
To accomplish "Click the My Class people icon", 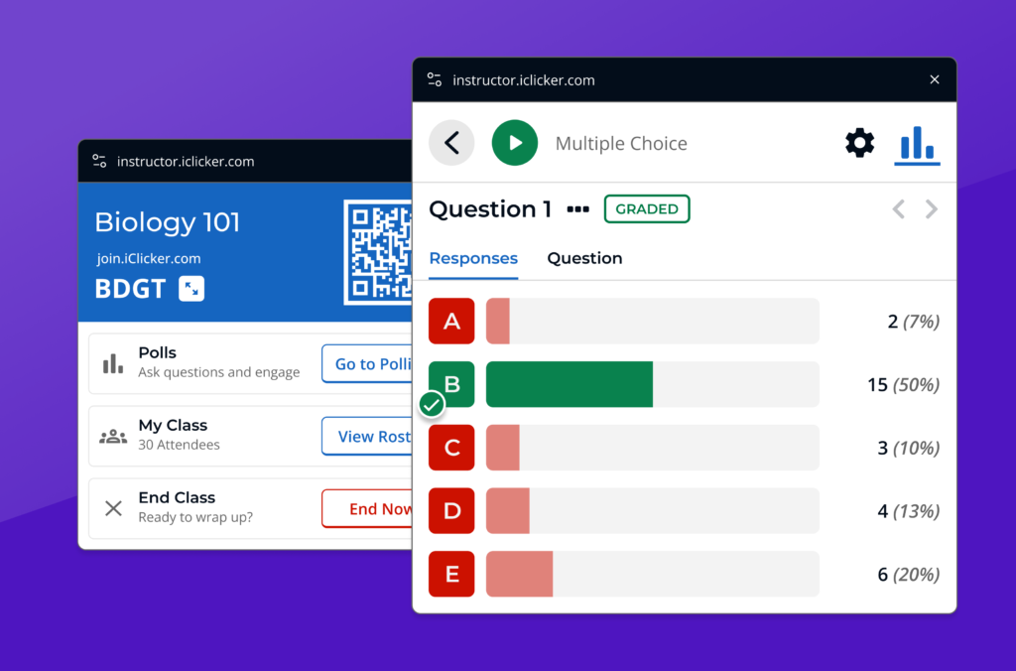I will (x=113, y=437).
